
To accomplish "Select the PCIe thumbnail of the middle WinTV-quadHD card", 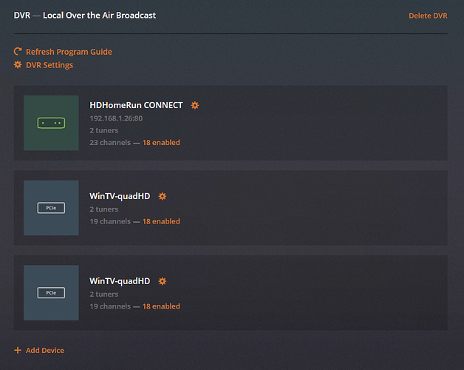I will pos(51,208).
